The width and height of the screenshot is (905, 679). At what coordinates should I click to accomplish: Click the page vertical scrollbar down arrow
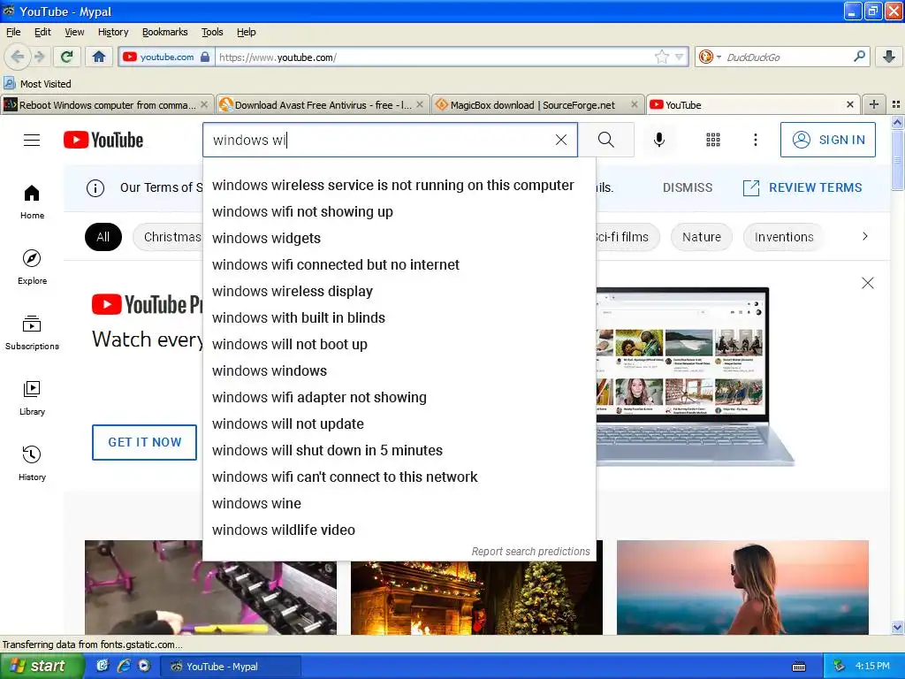tap(897, 627)
